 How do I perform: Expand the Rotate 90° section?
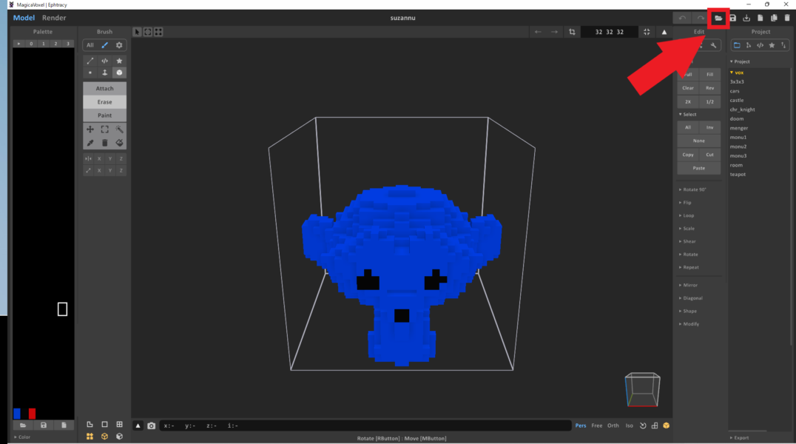click(x=693, y=189)
